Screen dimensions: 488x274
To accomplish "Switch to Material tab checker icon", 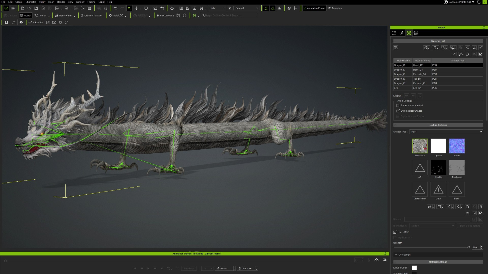I will [x=409, y=33].
